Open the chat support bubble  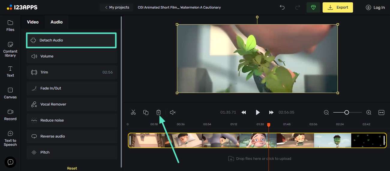[10, 162]
